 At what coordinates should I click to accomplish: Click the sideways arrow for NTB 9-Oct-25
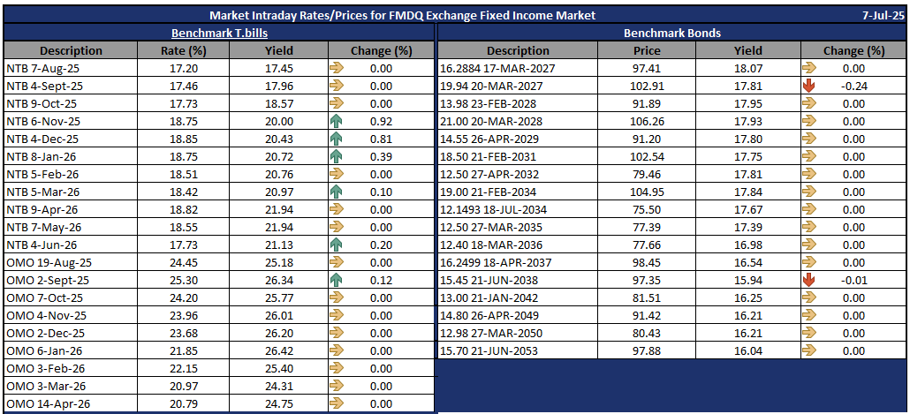336,104
